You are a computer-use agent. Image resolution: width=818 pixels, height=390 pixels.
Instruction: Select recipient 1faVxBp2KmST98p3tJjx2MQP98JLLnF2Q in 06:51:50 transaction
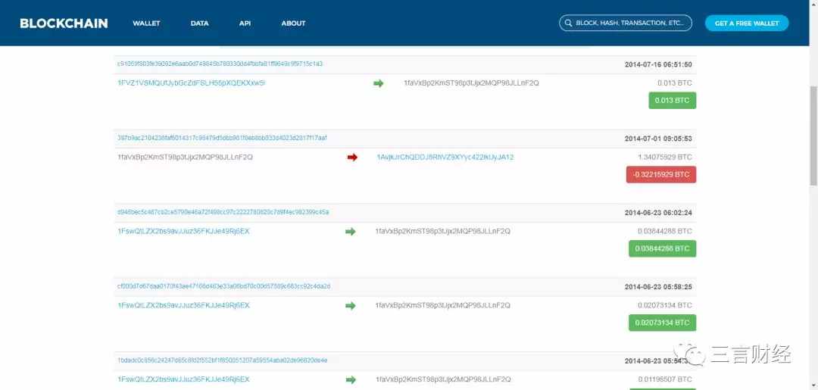(471, 83)
